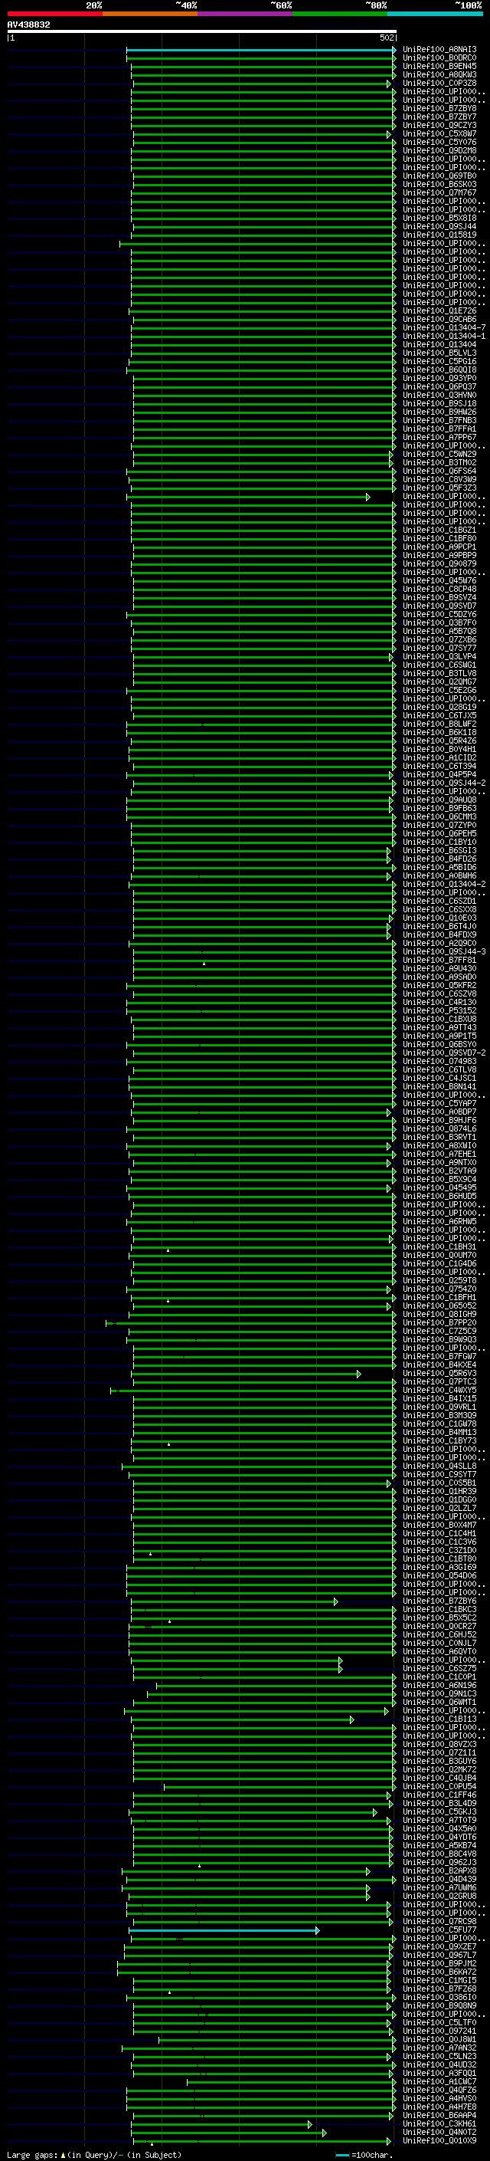
Task: Select the query label AV438832
Action: (x=28, y=25)
